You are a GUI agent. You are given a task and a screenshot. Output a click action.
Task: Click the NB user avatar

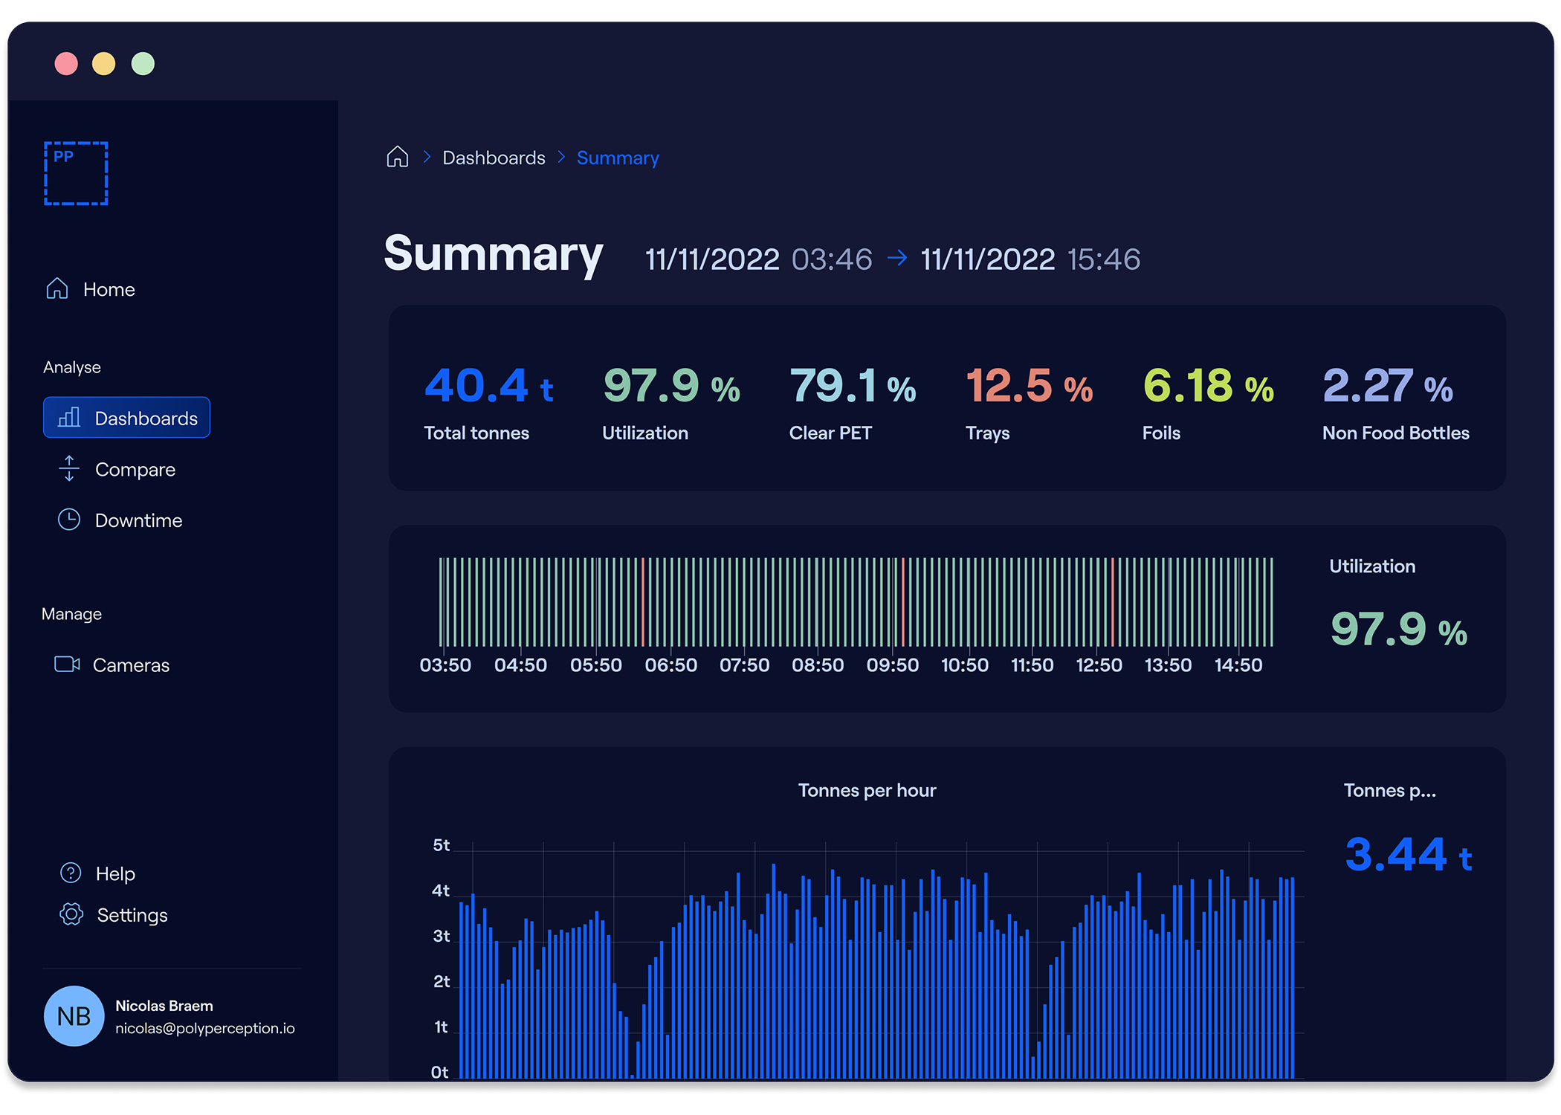click(x=74, y=1015)
